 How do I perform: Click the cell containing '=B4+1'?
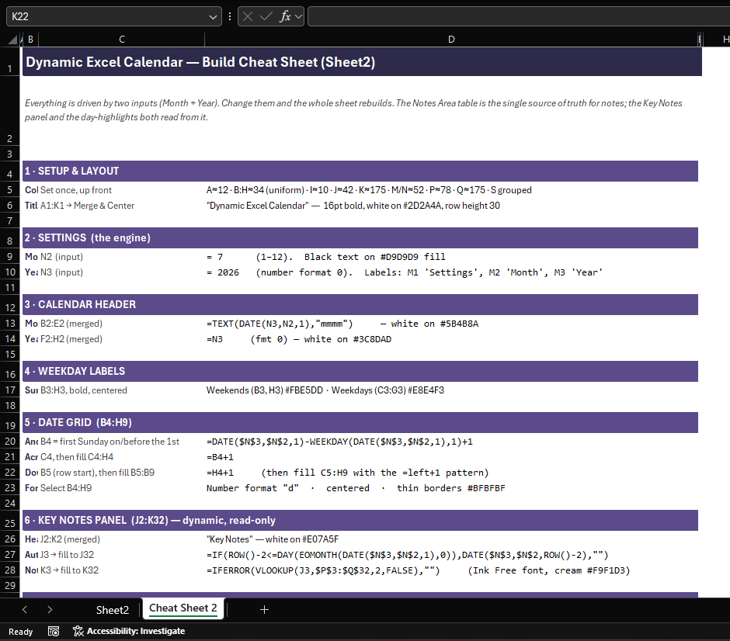(x=451, y=457)
